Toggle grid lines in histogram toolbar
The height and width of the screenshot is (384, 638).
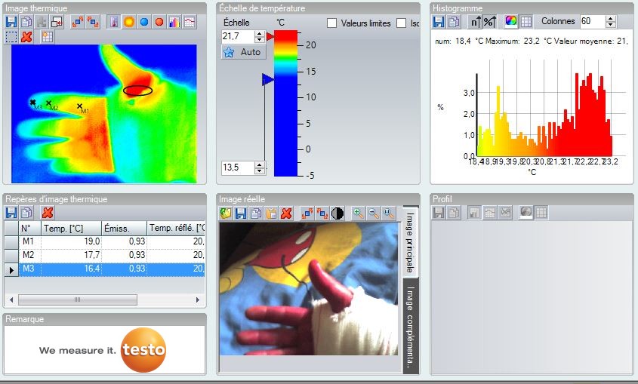tap(526, 22)
